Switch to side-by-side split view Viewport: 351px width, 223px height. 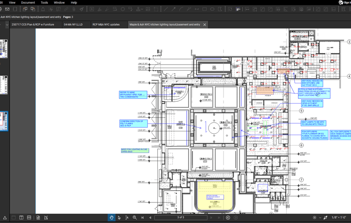tap(21, 218)
